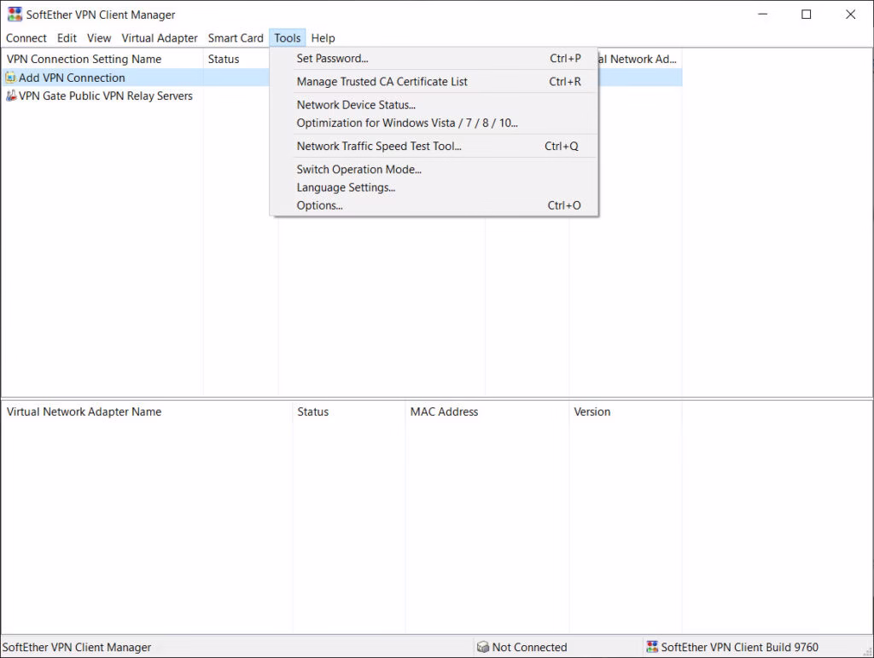The height and width of the screenshot is (658, 874).
Task: Sort by VPN Connection Setting Name column
Action: [102, 59]
